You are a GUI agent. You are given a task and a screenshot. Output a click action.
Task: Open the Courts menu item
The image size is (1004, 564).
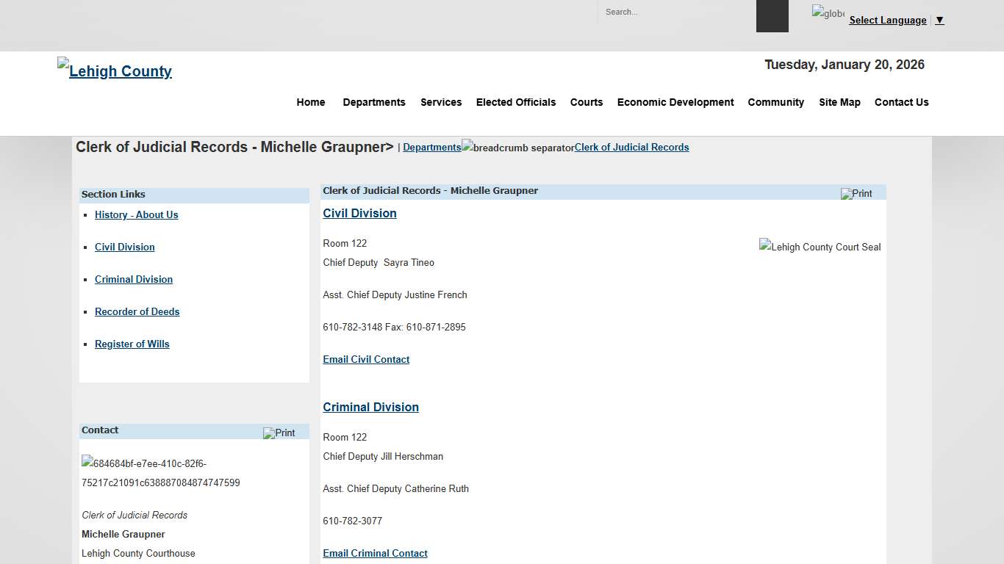(586, 102)
